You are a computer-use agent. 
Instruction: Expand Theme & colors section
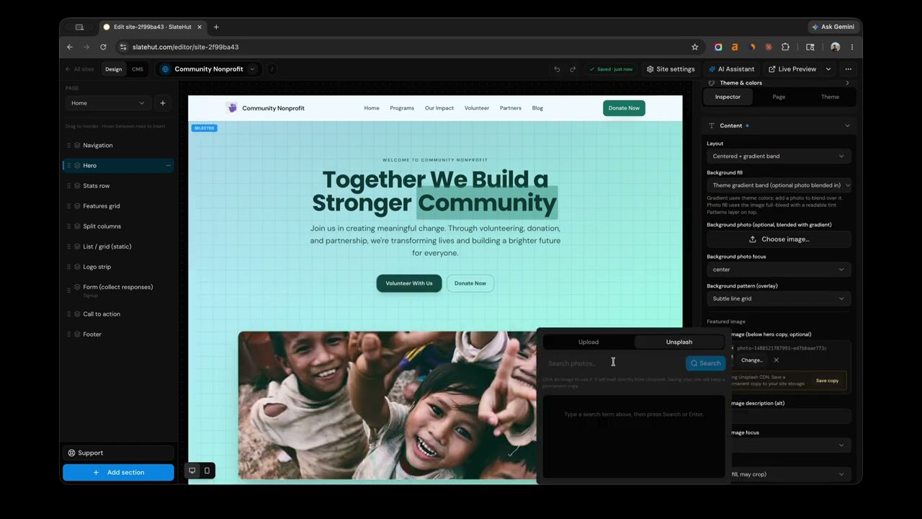(x=847, y=83)
